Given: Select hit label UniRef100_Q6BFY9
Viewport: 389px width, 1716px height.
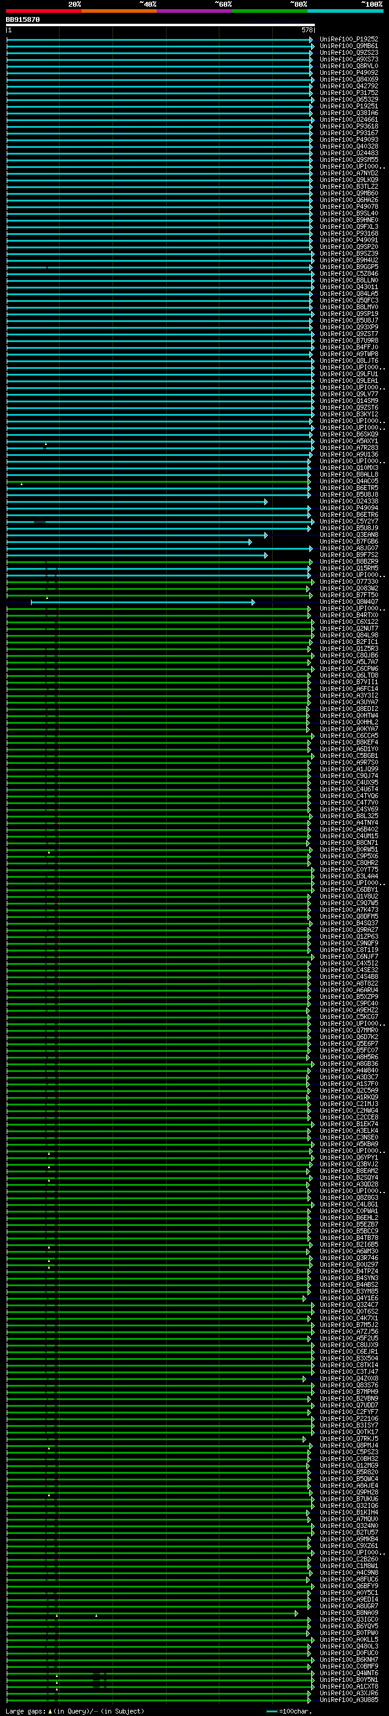Looking at the screenshot, I should [349, 1586].
